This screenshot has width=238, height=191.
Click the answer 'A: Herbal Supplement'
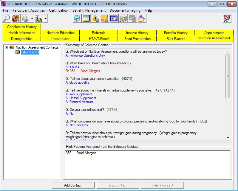[x=81, y=98]
